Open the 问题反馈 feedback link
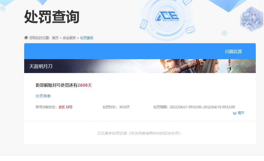The width and height of the screenshot is (264, 161). tap(233, 51)
